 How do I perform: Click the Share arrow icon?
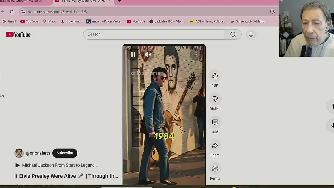click(215, 145)
